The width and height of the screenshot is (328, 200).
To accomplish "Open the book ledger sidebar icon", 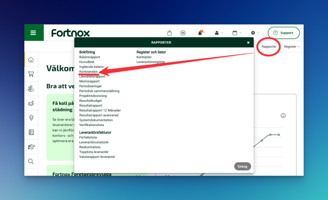I will (31, 132).
